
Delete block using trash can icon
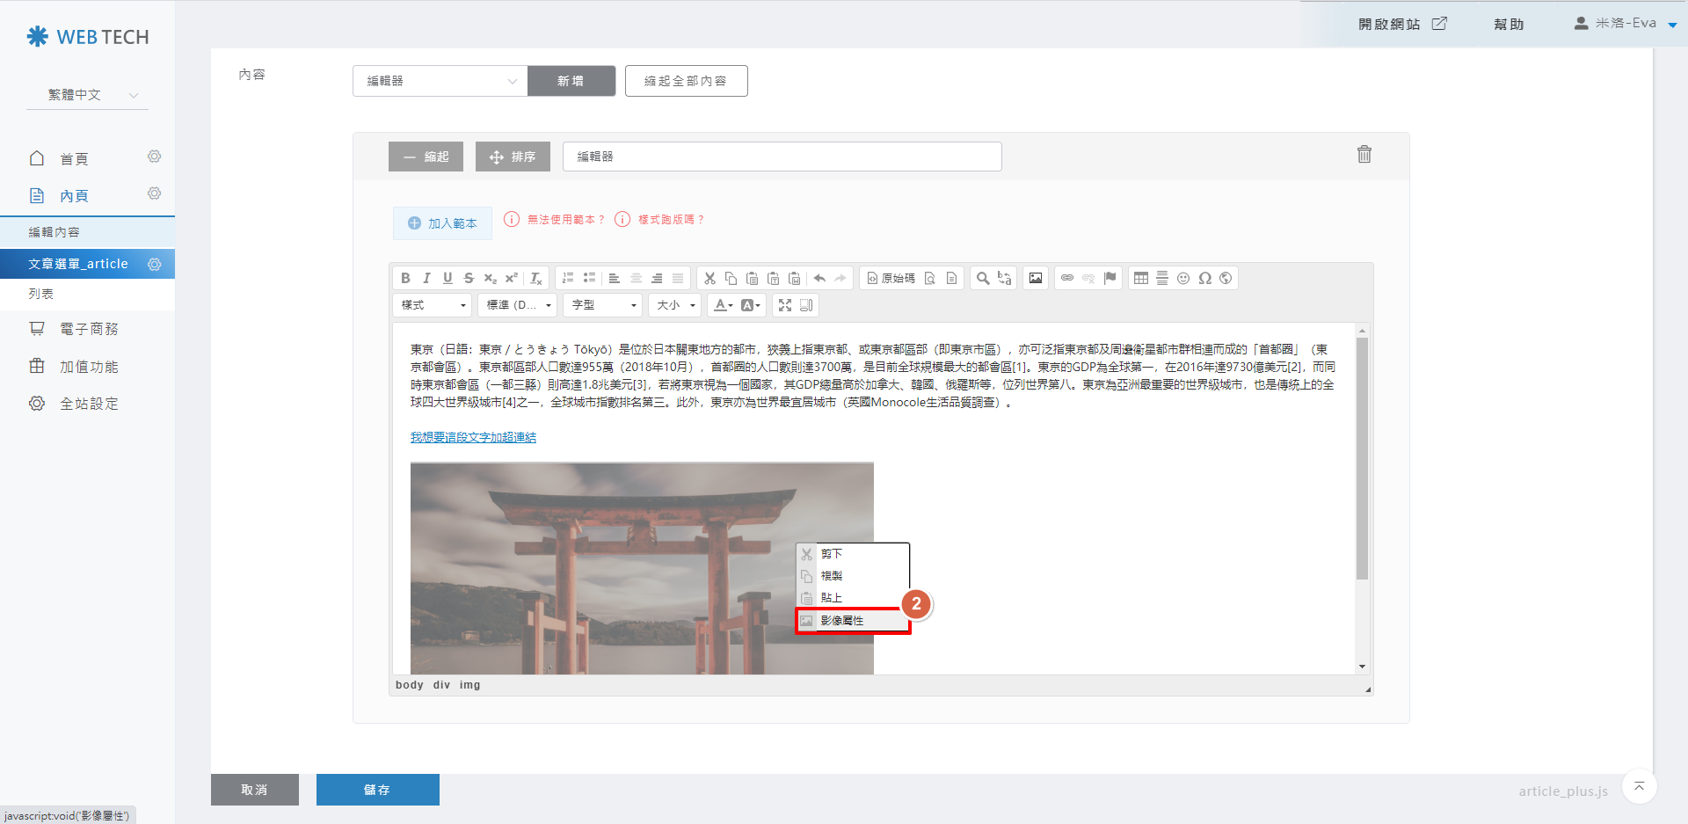click(x=1364, y=155)
